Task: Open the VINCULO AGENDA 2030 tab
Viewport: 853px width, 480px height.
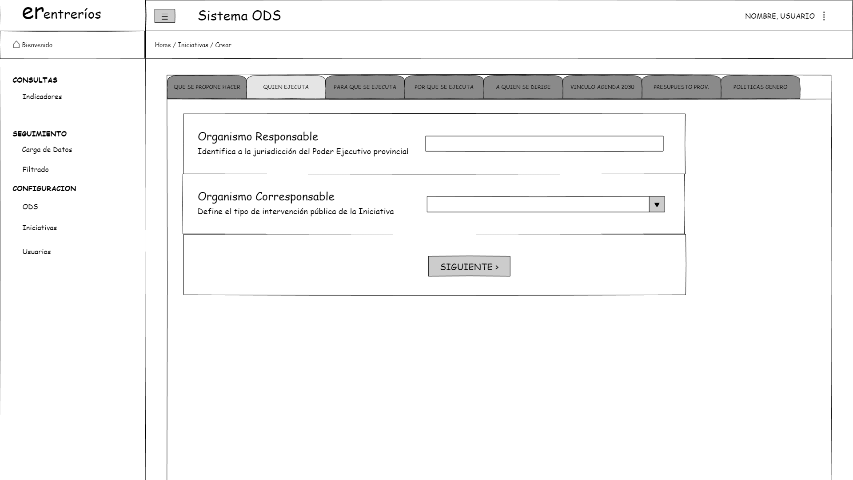Action: [x=602, y=87]
